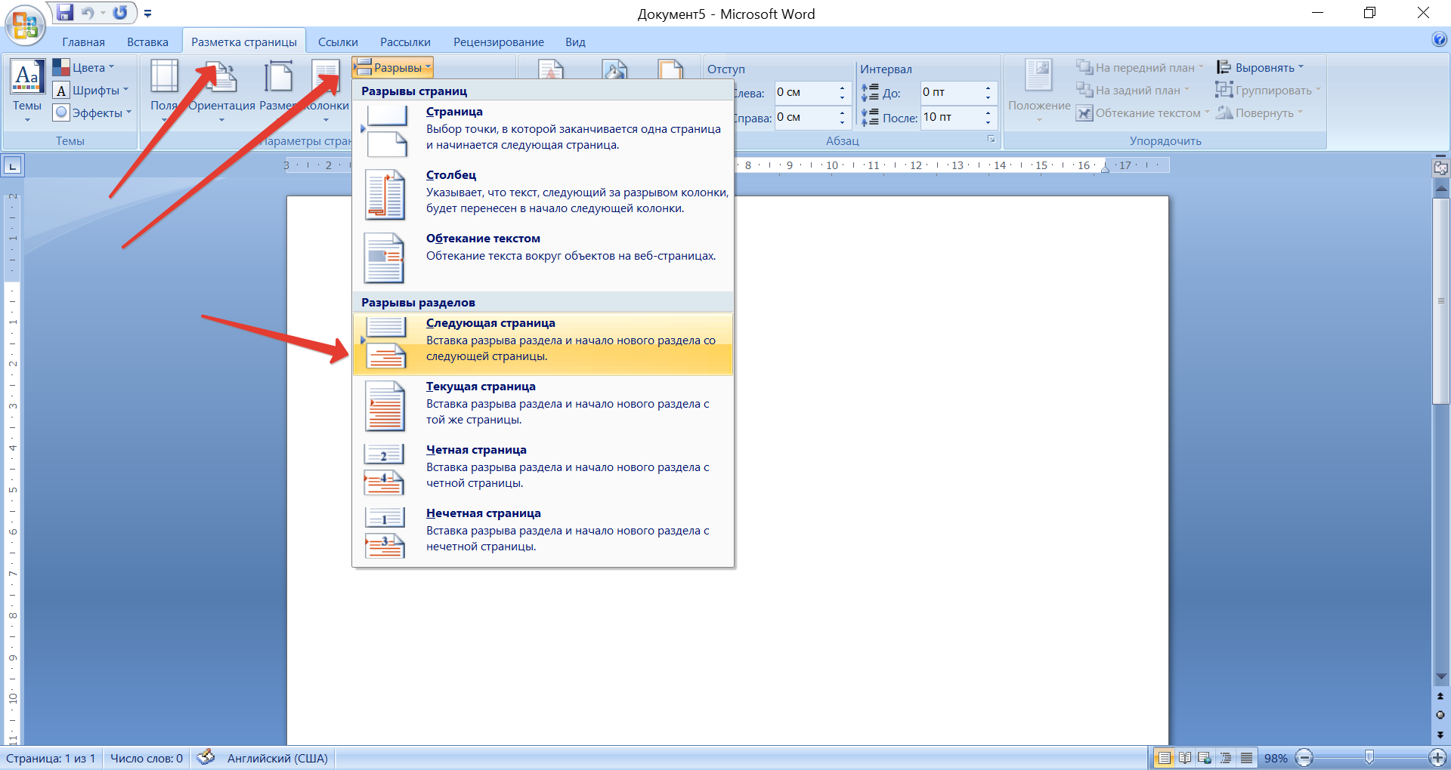Image resolution: width=1451 pixels, height=770 pixels.
Task: Switch to Draft view in status bar
Action: pyautogui.click(x=1246, y=758)
